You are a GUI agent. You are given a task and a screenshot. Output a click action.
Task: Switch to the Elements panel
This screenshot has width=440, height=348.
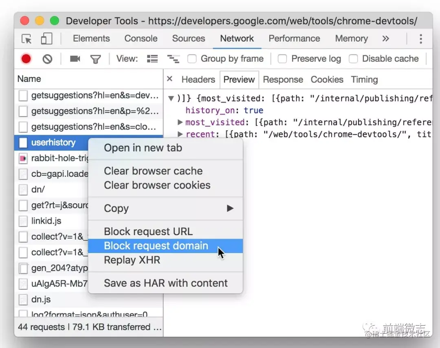(x=91, y=38)
